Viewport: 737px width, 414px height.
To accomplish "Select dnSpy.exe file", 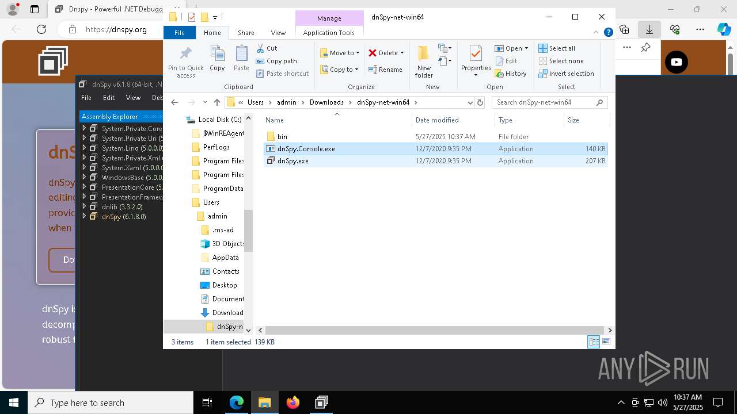I will tap(435, 161).
